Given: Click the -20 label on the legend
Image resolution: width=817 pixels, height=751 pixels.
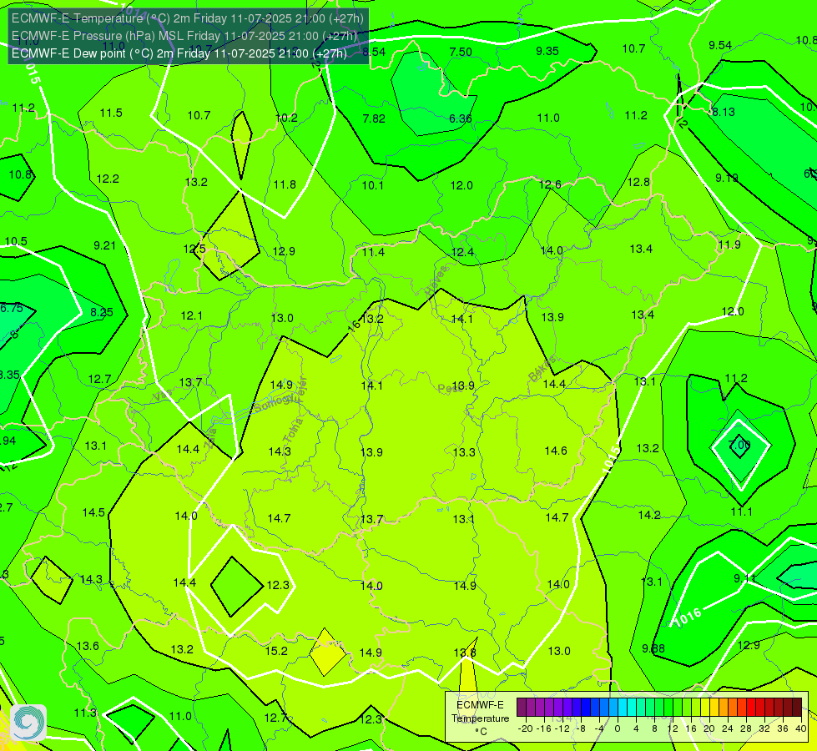Looking at the screenshot, I should [x=525, y=728].
